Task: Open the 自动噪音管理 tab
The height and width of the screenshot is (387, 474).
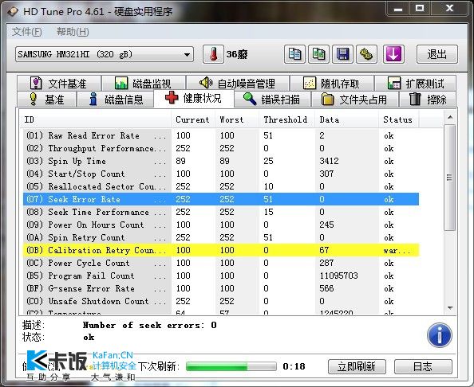Action: pyautogui.click(x=238, y=84)
